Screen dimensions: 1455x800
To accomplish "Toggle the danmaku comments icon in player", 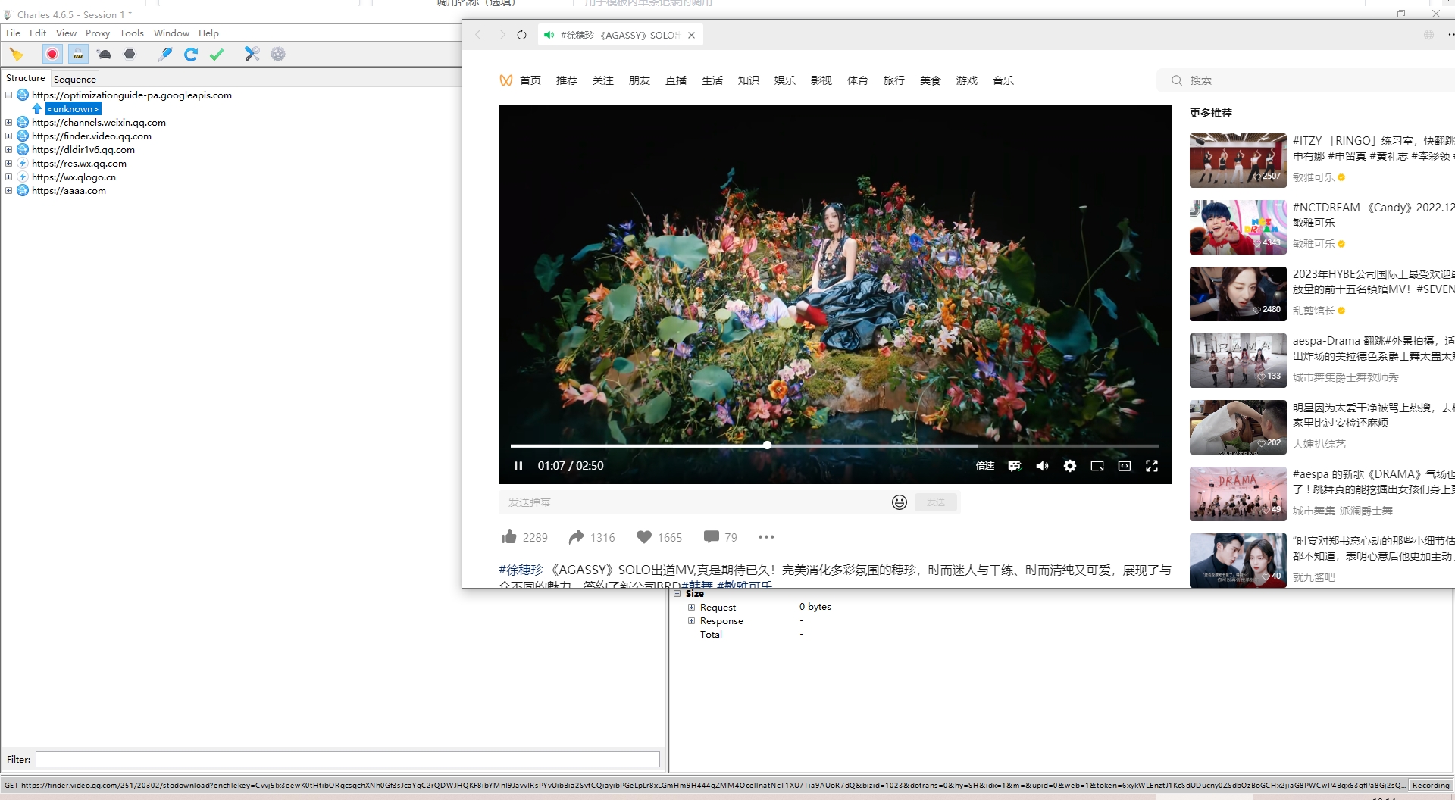I will click(x=1015, y=466).
